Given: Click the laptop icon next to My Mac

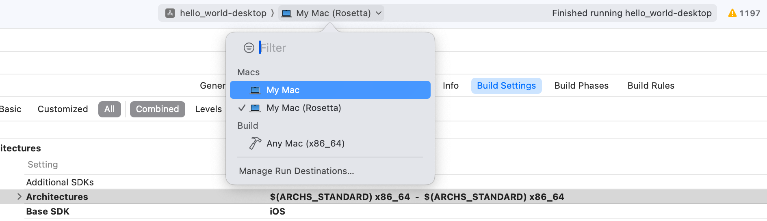Looking at the screenshot, I should pyautogui.click(x=255, y=90).
